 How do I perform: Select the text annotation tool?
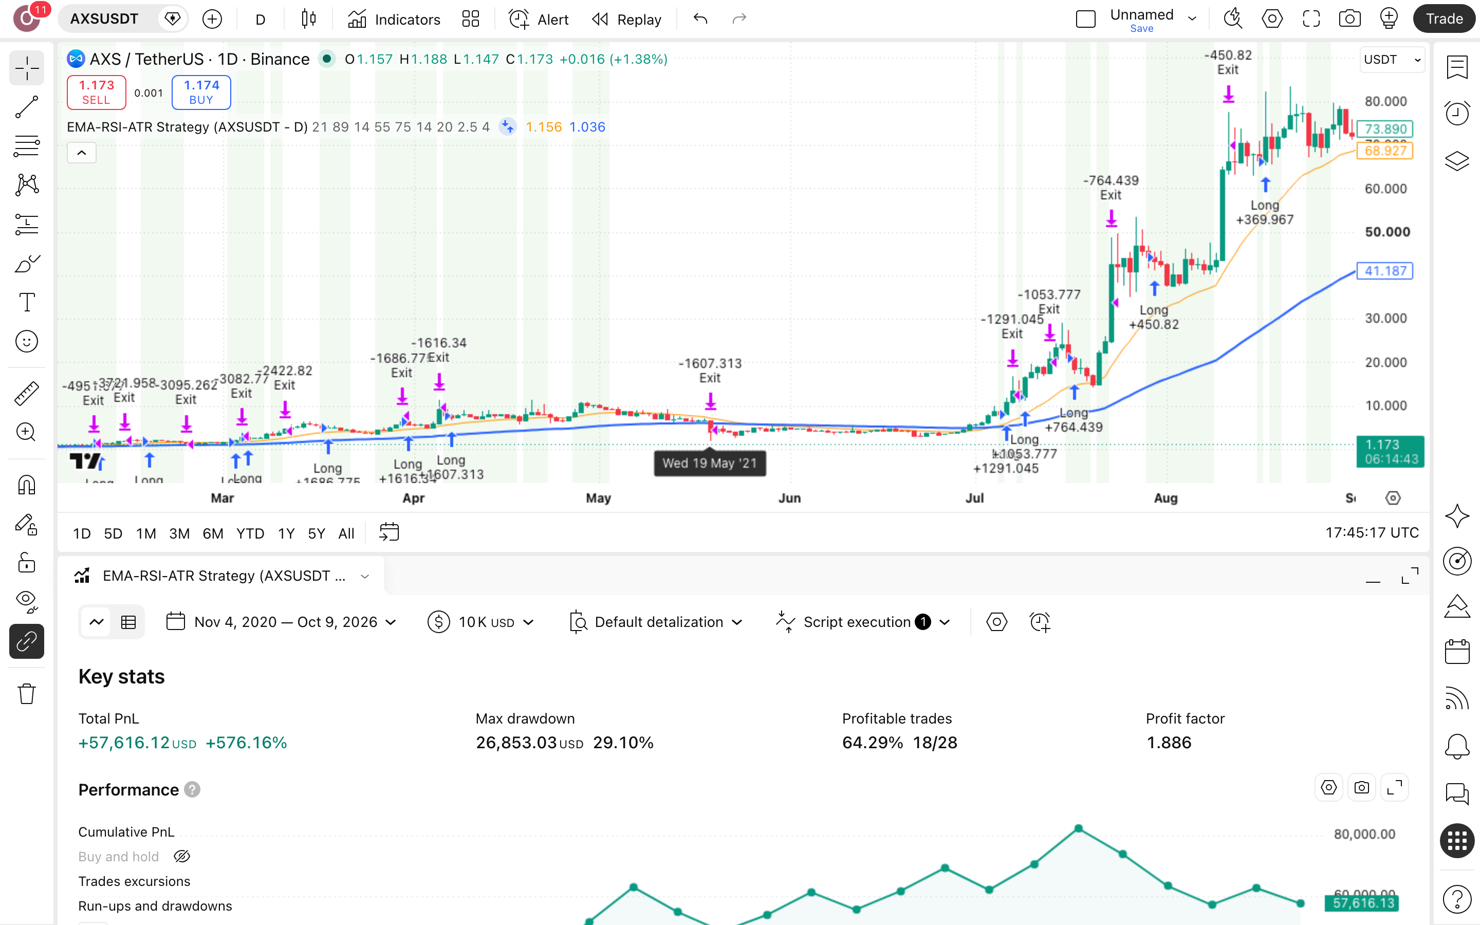[26, 302]
